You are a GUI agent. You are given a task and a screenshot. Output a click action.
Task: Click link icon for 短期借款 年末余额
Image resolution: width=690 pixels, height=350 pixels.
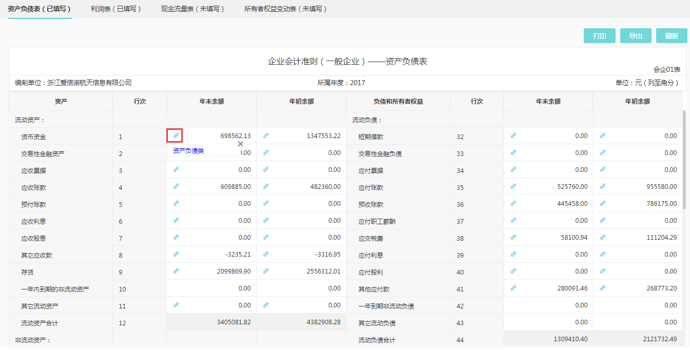513,135
